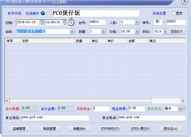Open the 支付方式 payment dropdown
191x137 pixels.
(x=180, y=109)
